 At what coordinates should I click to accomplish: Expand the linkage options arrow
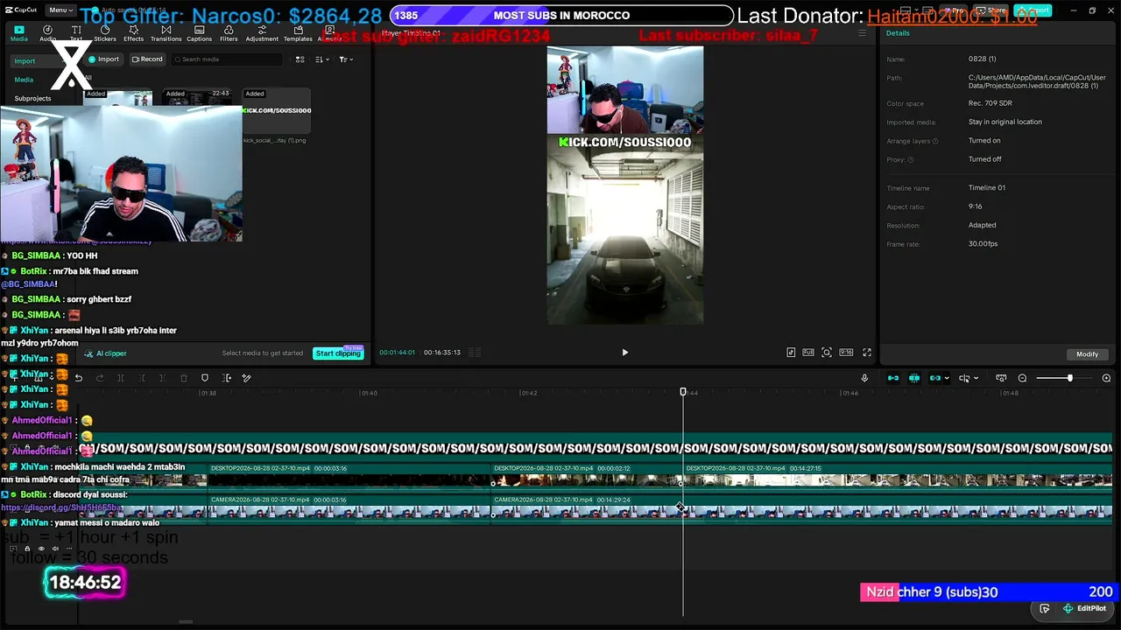(x=946, y=378)
